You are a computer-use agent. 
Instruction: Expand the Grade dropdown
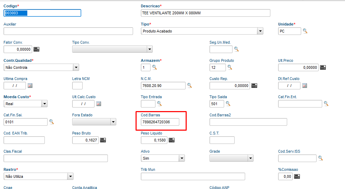coord(250,158)
